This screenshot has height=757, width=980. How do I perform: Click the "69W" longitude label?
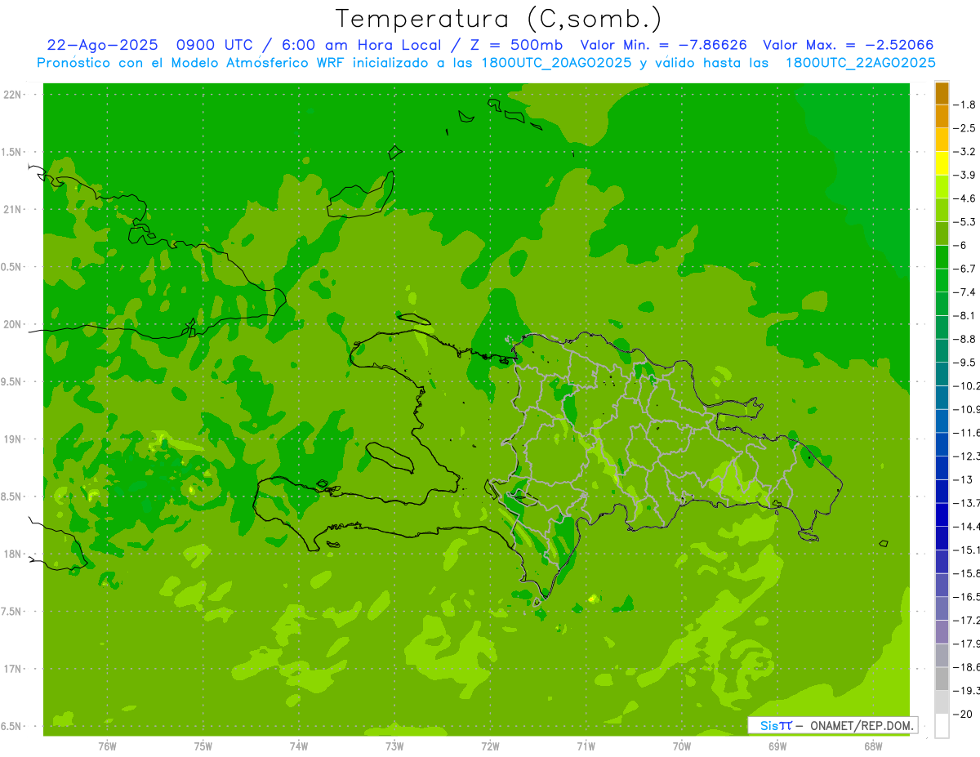[777, 746]
